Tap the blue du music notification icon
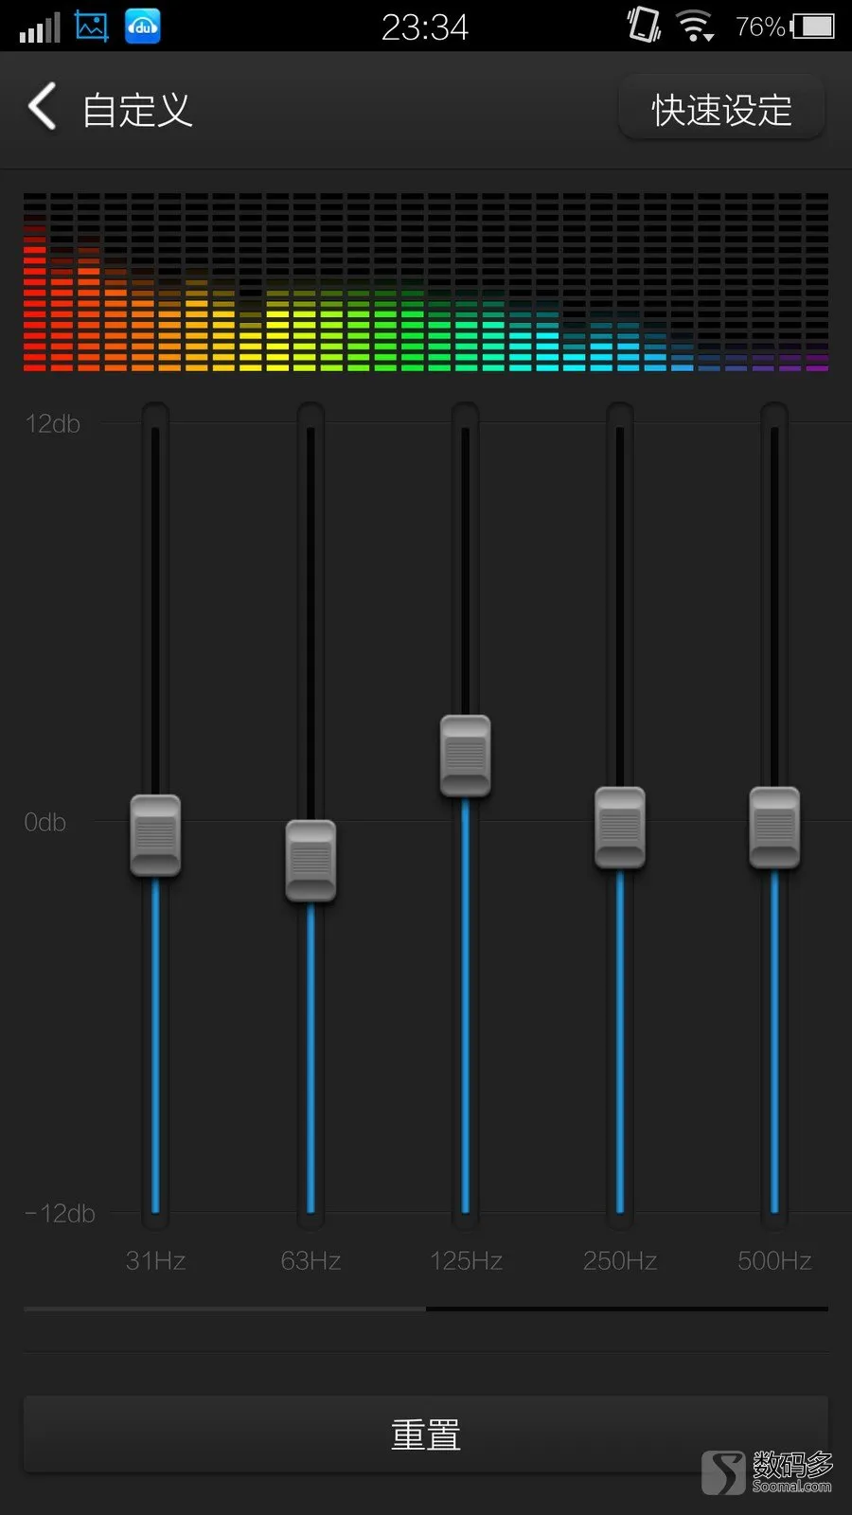 point(143,27)
